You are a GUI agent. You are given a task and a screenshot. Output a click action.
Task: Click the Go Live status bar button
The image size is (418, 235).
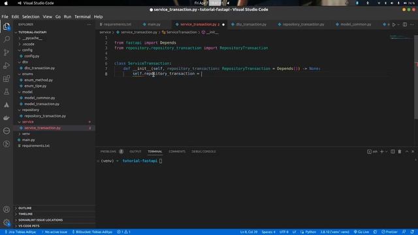(361, 232)
